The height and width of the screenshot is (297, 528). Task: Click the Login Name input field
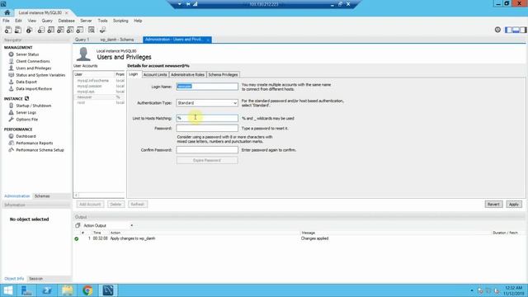tap(207, 87)
